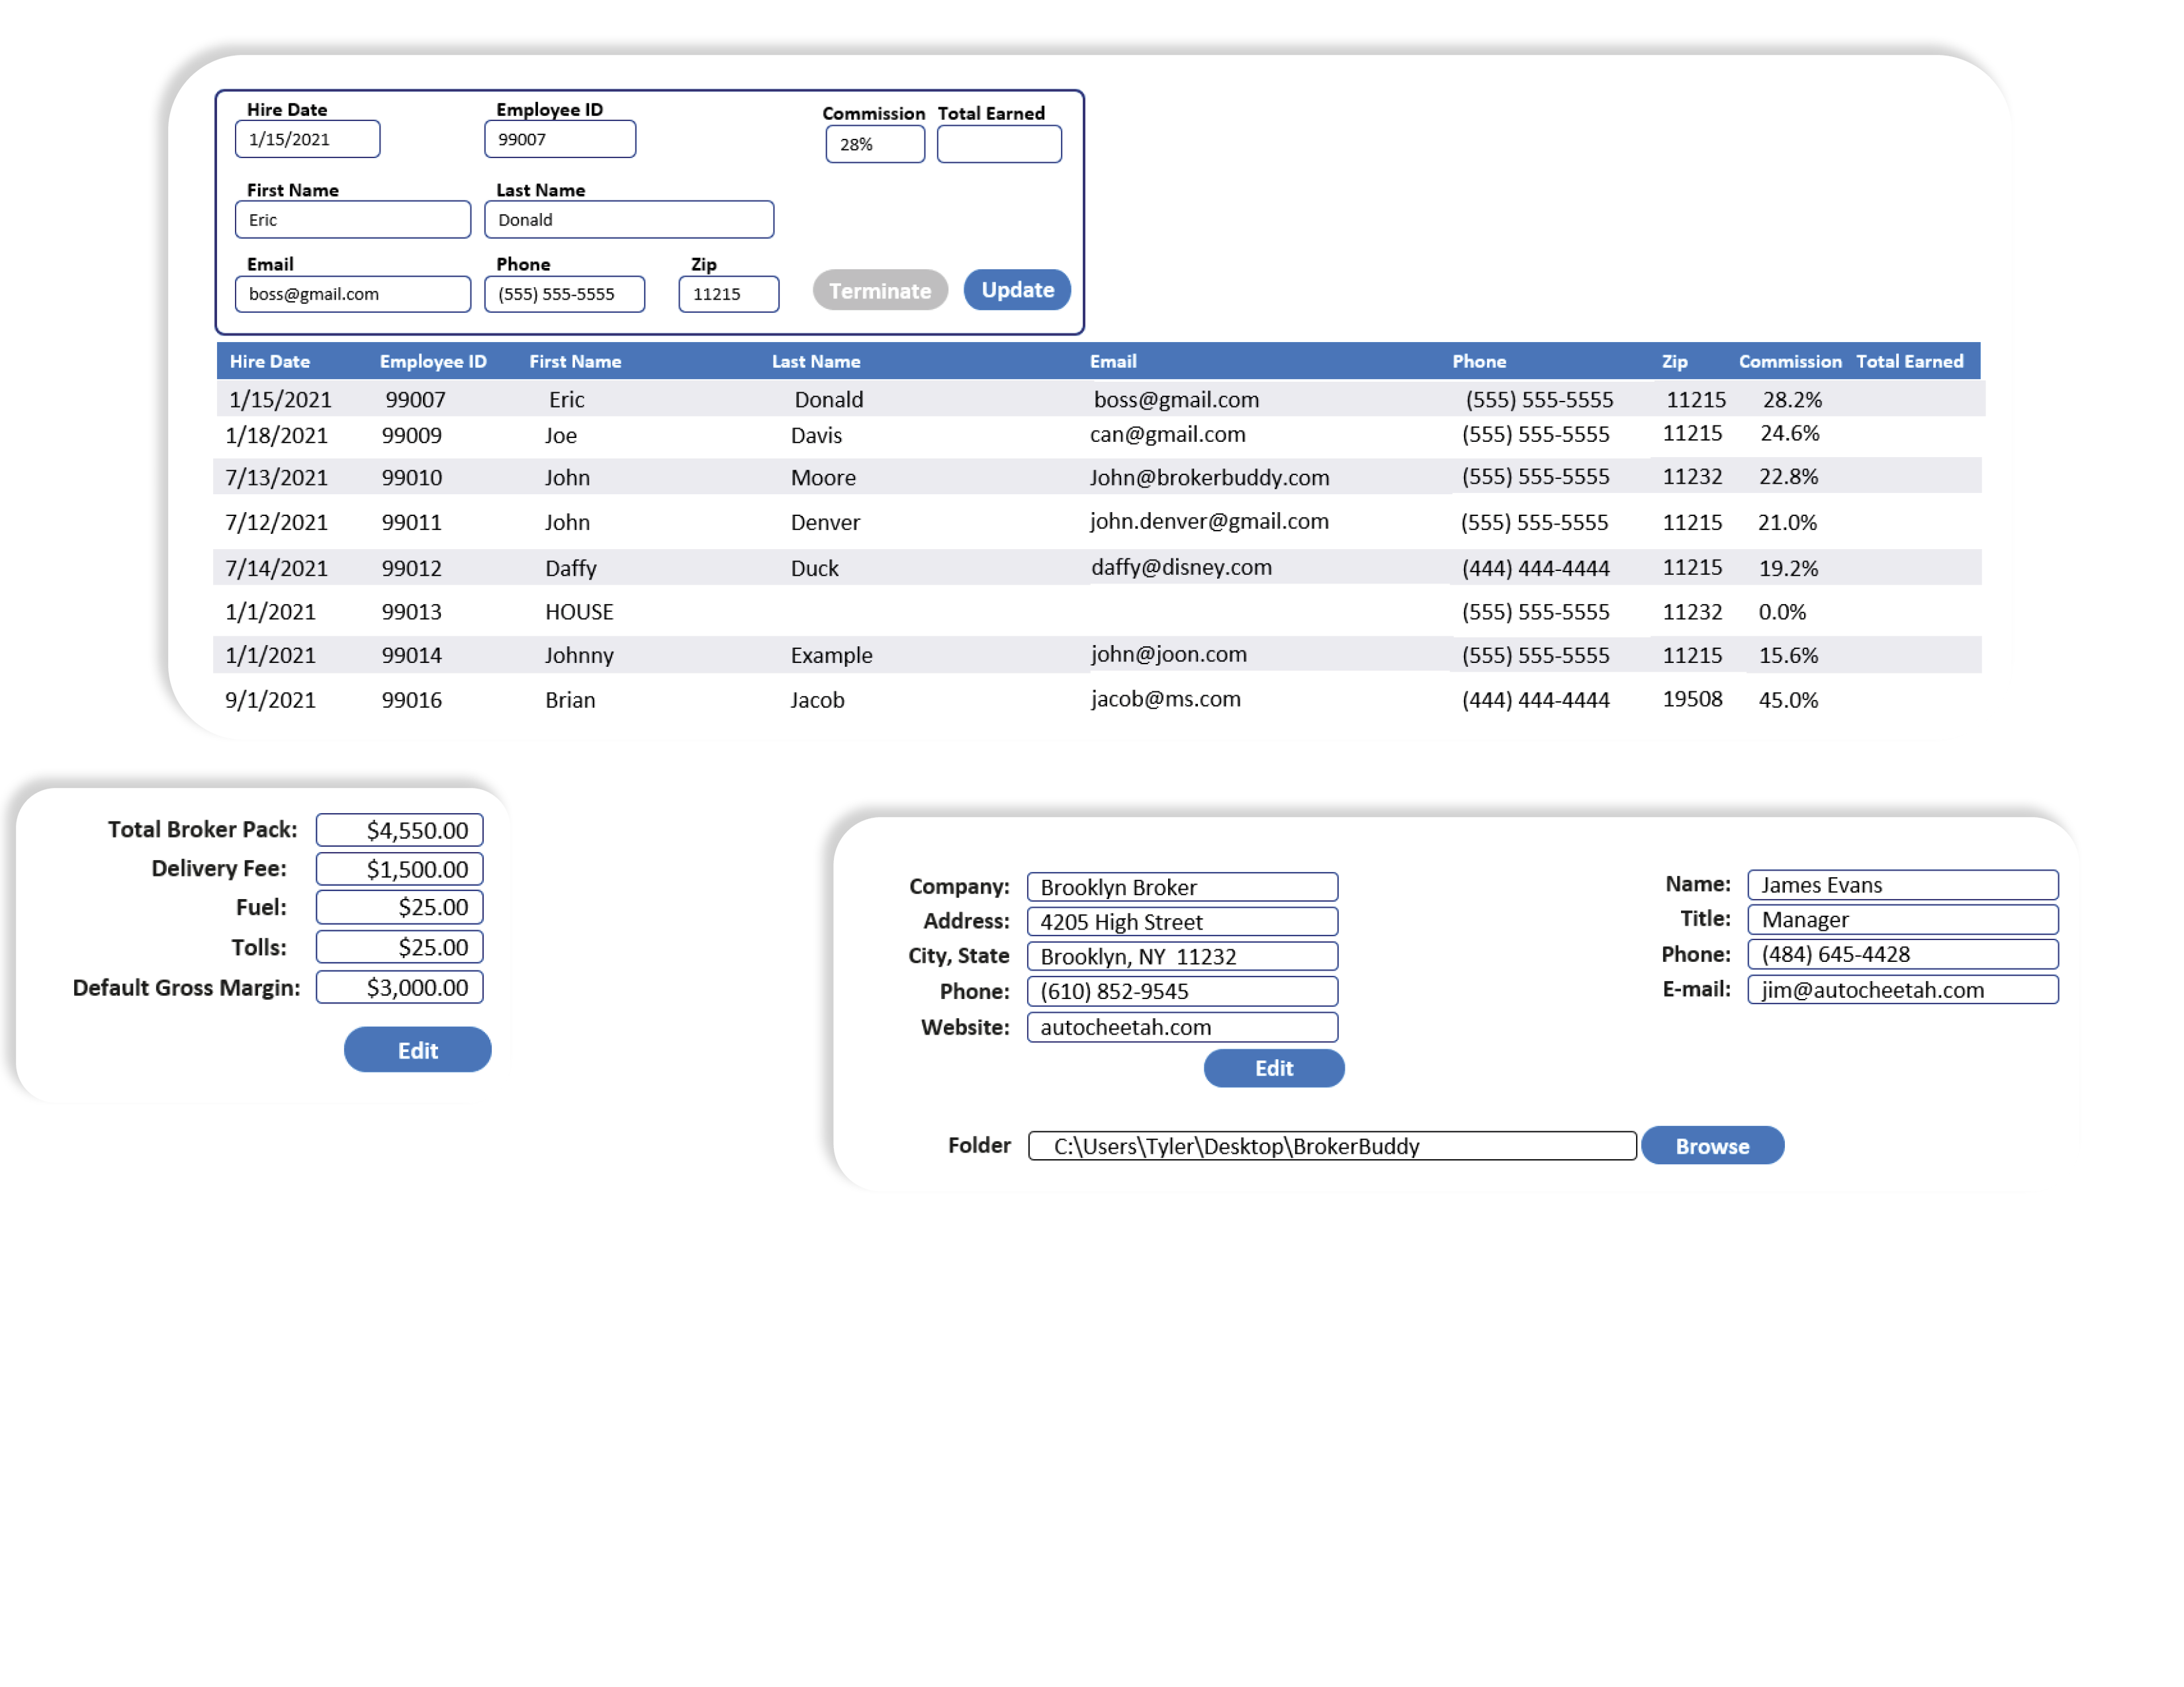Click email can@gmail.com cell
This screenshot has height=1687, width=2184.
(x=1167, y=434)
